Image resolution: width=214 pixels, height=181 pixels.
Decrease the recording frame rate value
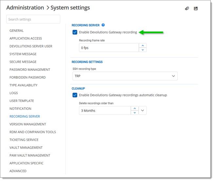(x=143, y=50)
